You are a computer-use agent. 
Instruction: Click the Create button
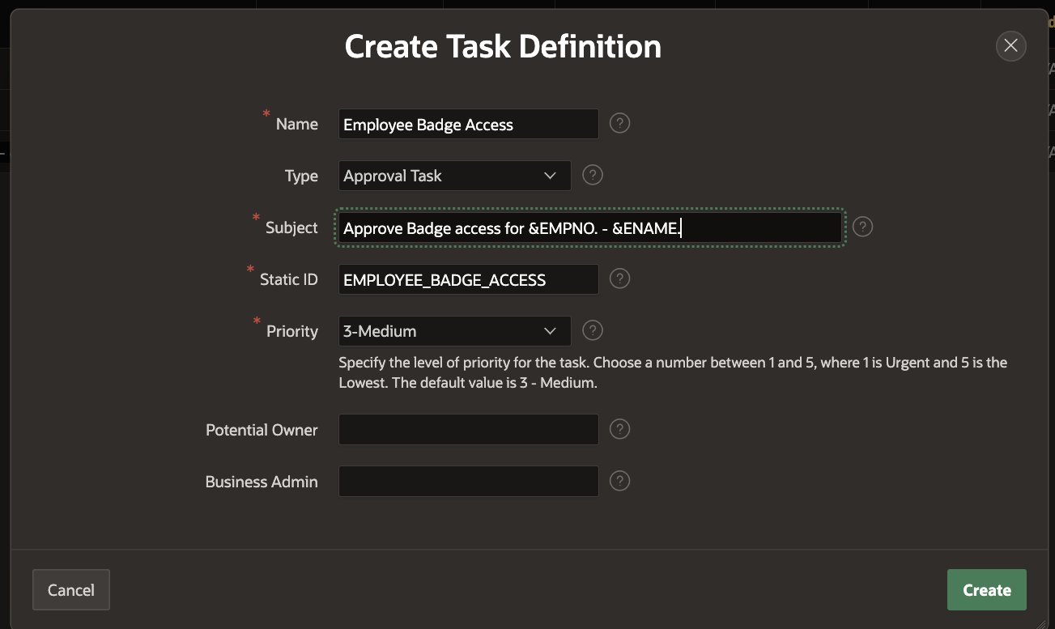[986, 590]
